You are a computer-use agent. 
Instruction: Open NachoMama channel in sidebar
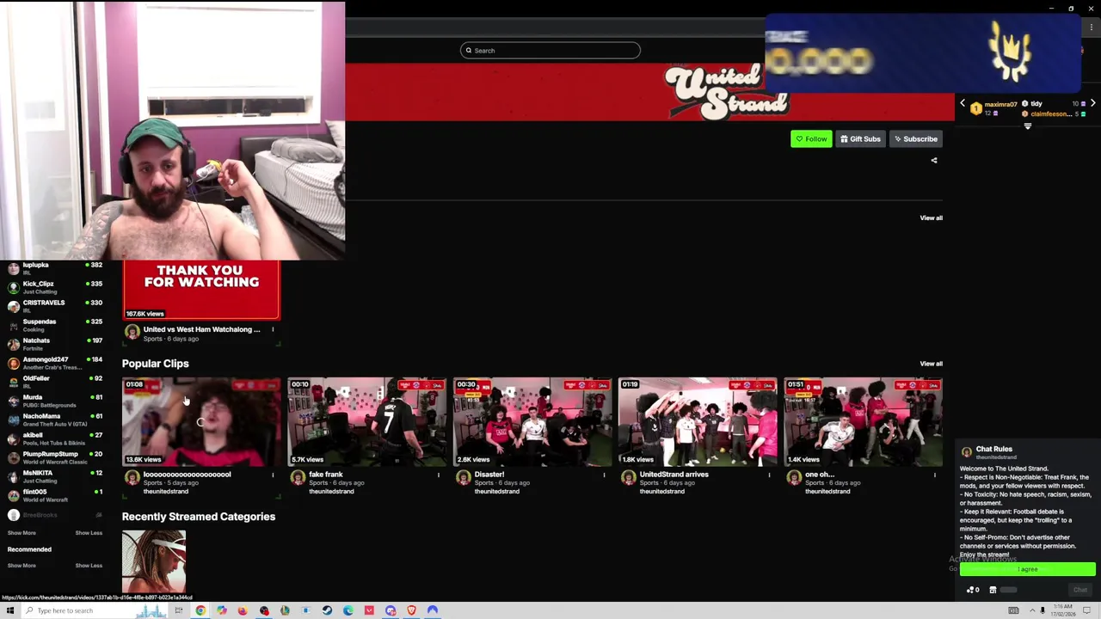(x=53, y=420)
